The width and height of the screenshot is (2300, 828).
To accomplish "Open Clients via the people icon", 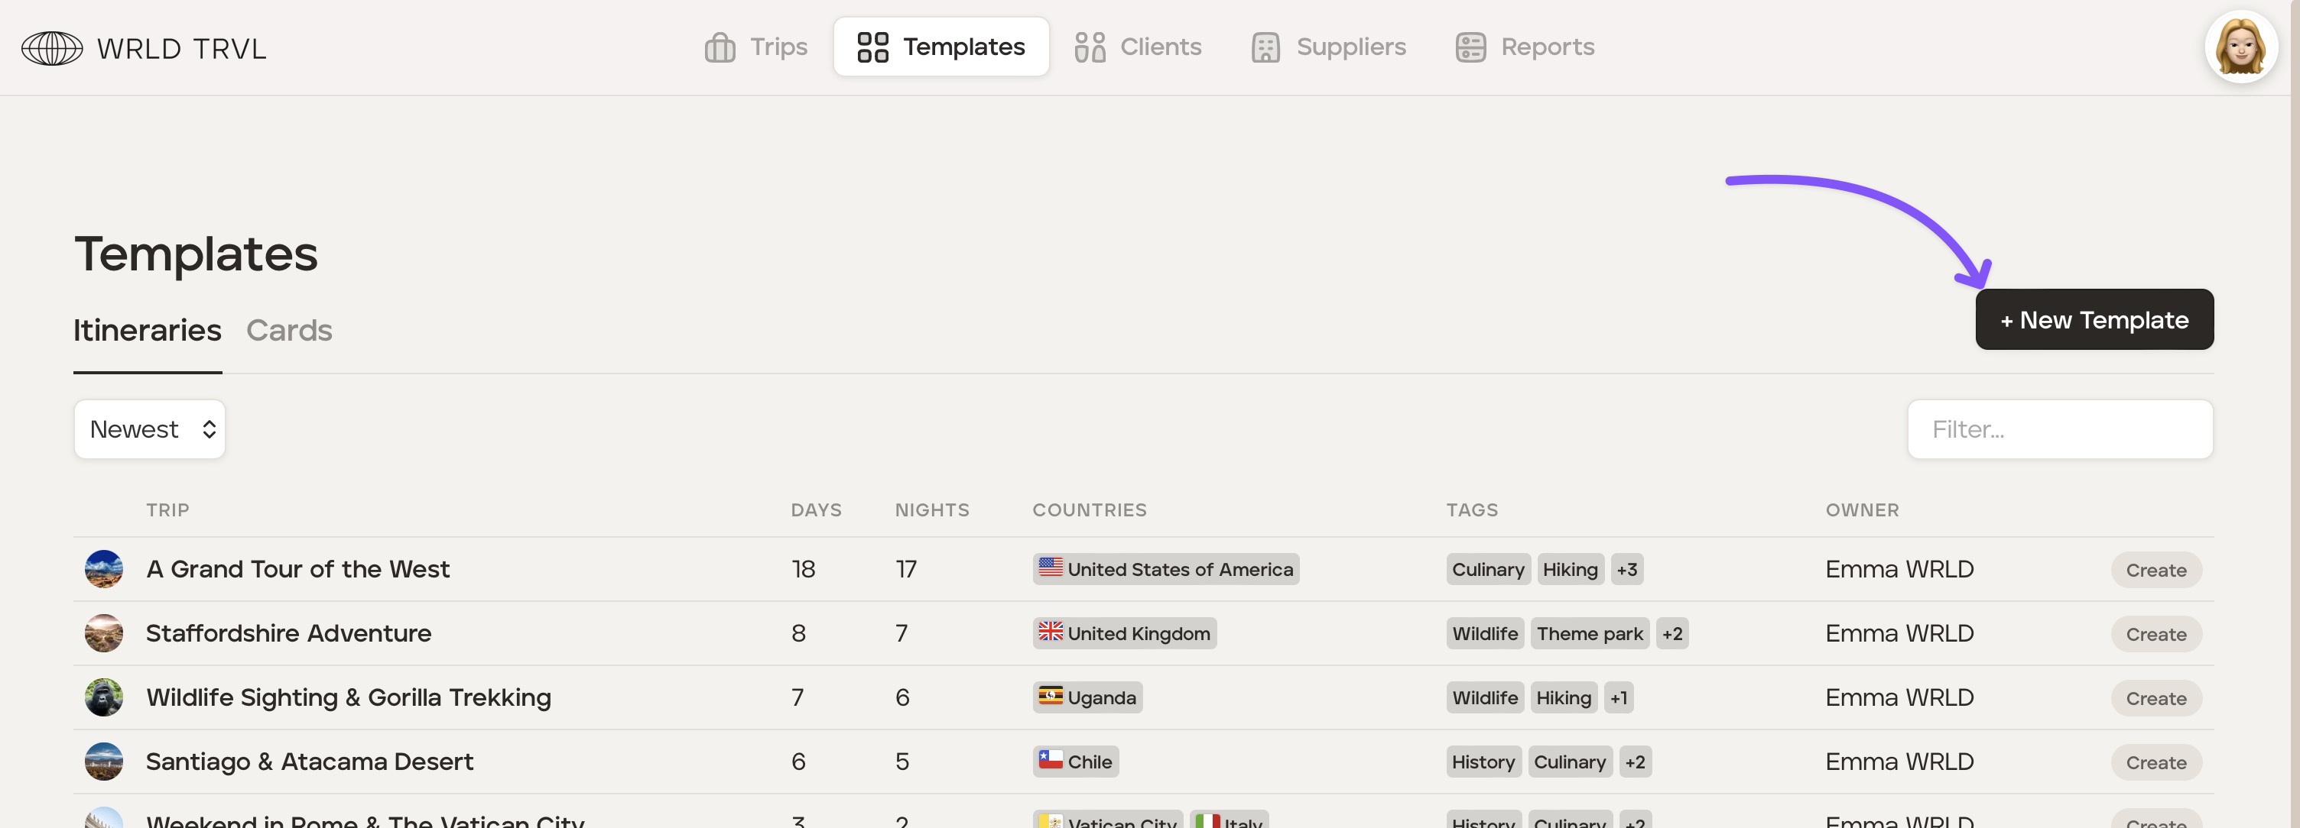I will click(1090, 47).
